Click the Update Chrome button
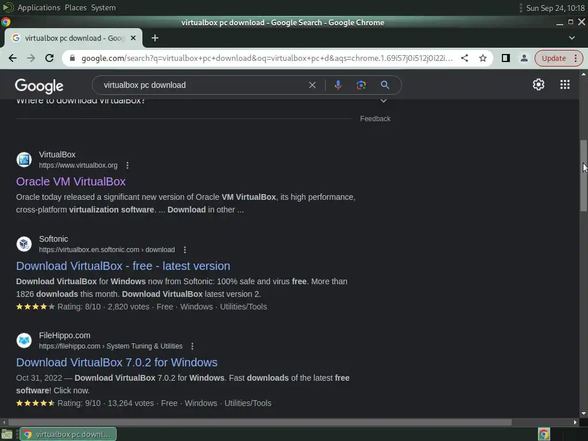Image resolution: width=588 pixels, height=441 pixels. pos(558,58)
